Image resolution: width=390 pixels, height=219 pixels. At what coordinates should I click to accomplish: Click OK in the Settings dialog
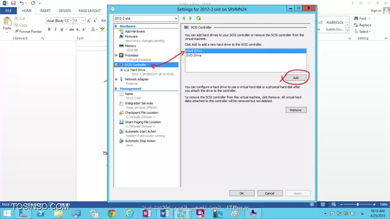click(242, 193)
